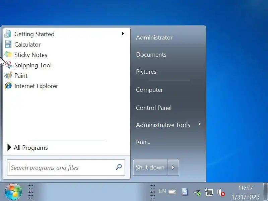Open Internet Explorer via its icon

click(x=8, y=86)
